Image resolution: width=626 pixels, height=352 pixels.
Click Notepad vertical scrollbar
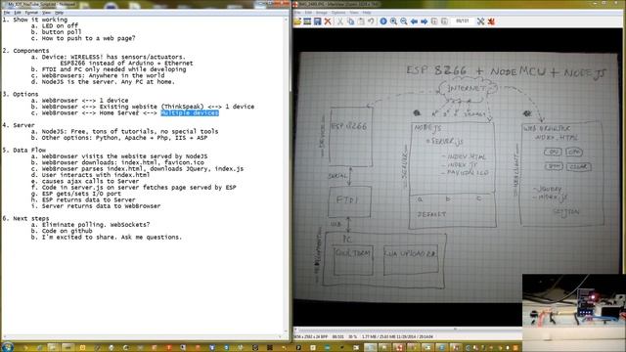click(286, 176)
